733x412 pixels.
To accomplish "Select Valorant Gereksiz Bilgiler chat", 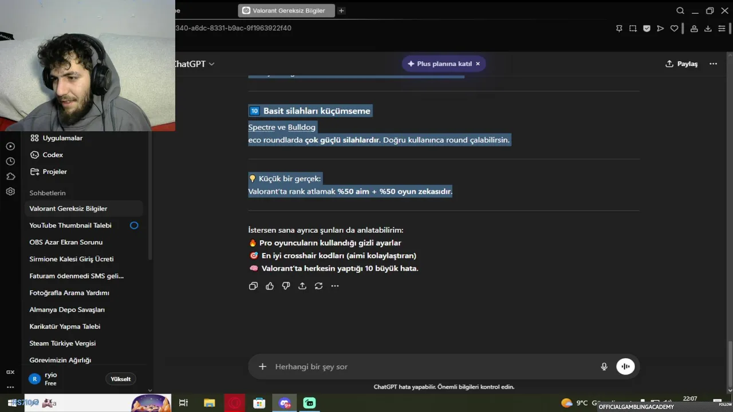I will pos(84,209).
